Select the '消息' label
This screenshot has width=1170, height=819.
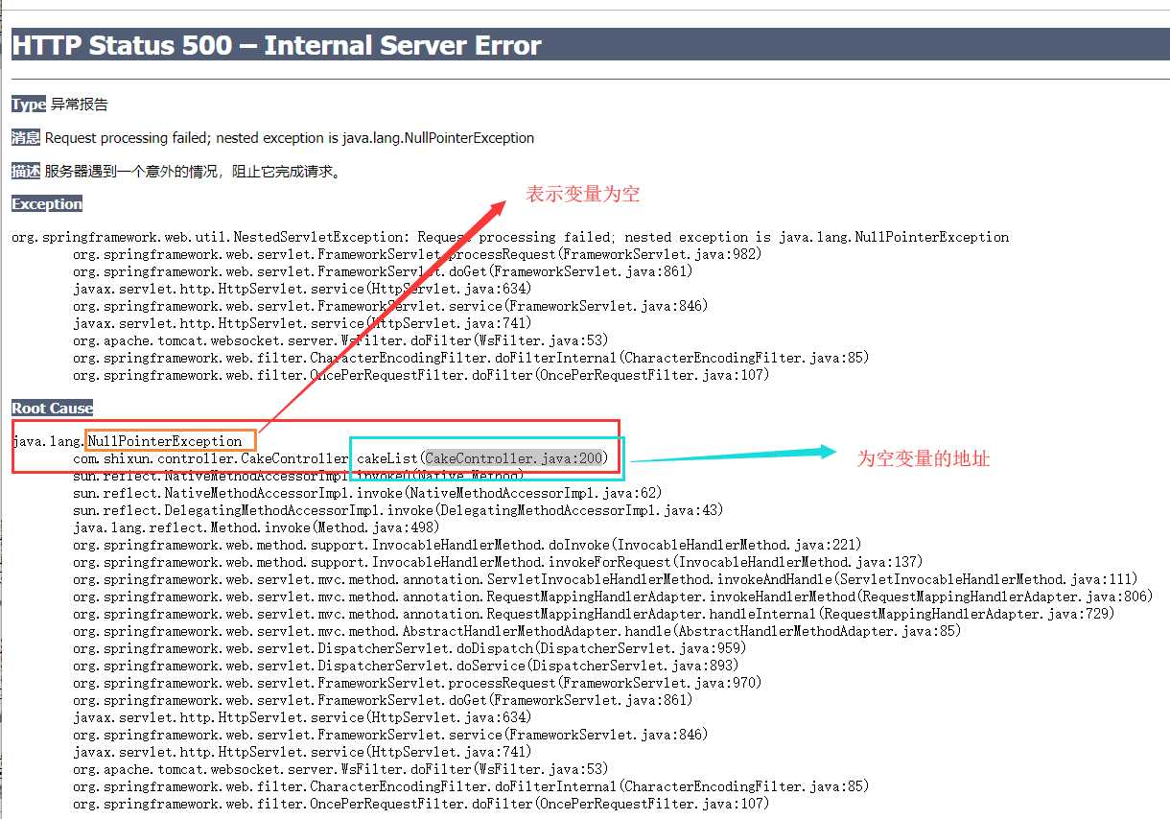[26, 138]
